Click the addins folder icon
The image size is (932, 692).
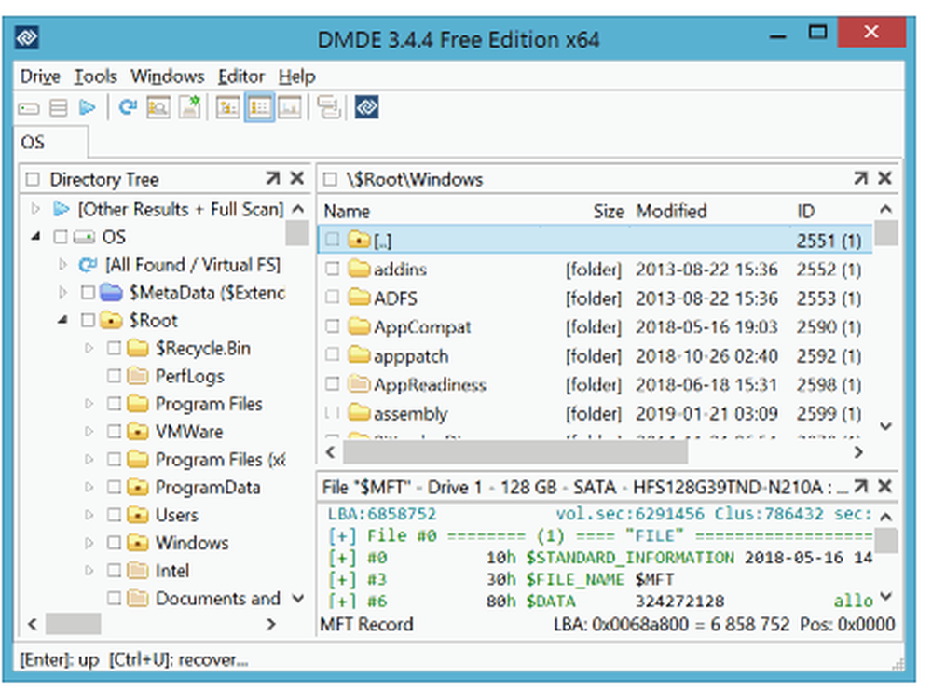359,269
